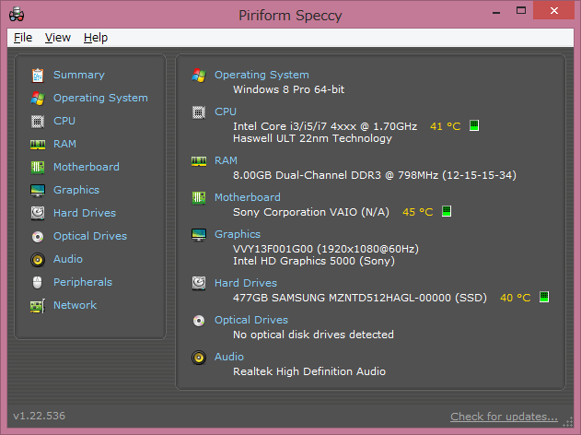Click the Speccy app icon in title bar
Screen dimensions: 581x435
pyautogui.click(x=17, y=15)
